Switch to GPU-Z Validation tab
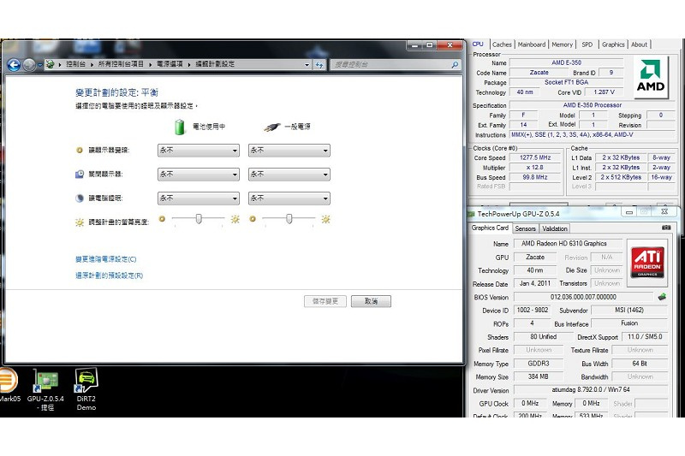Screen dimensions: 685x456 tap(554, 228)
